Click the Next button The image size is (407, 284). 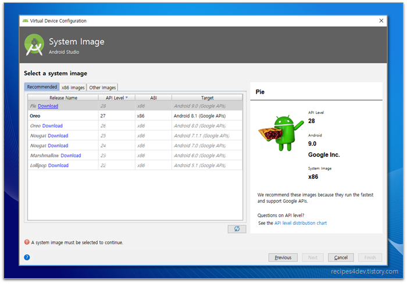[313, 257]
